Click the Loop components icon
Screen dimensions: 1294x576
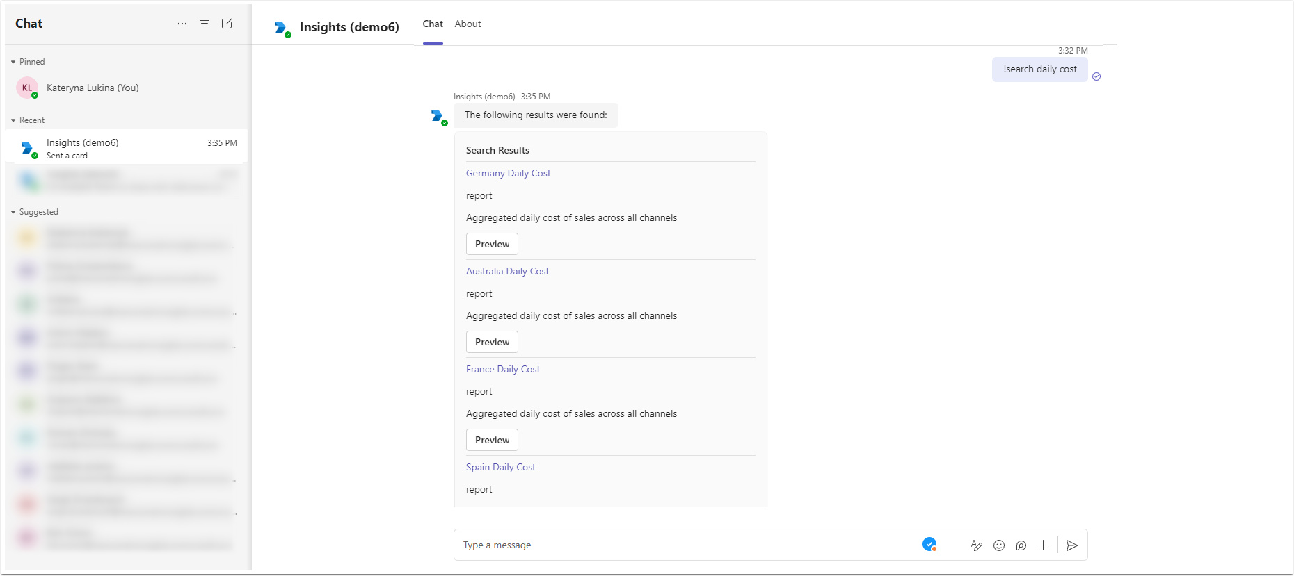pos(1021,545)
